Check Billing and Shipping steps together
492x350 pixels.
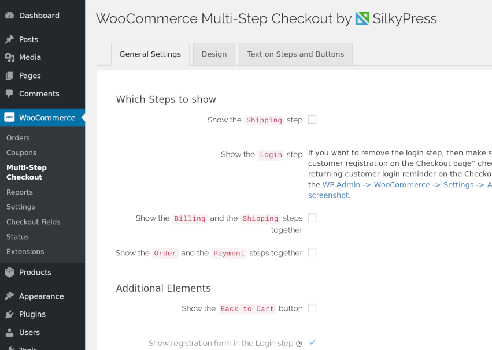pos(312,218)
